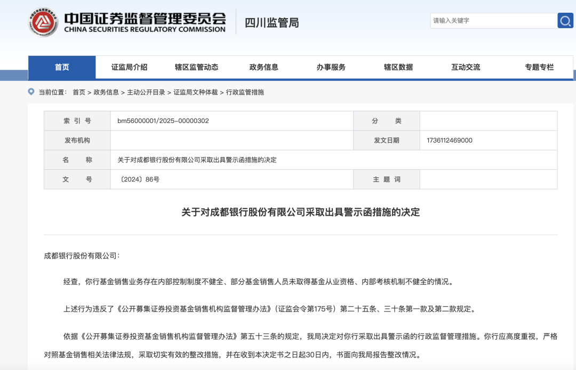Click the 四川监管局 header label

pos(271,22)
